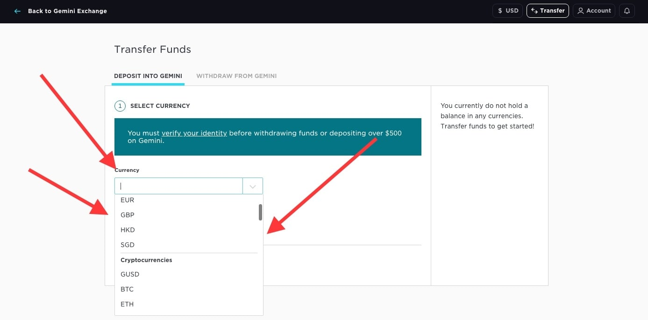
Task: Select ETH under Cryptocurrencies
Action: (x=127, y=304)
